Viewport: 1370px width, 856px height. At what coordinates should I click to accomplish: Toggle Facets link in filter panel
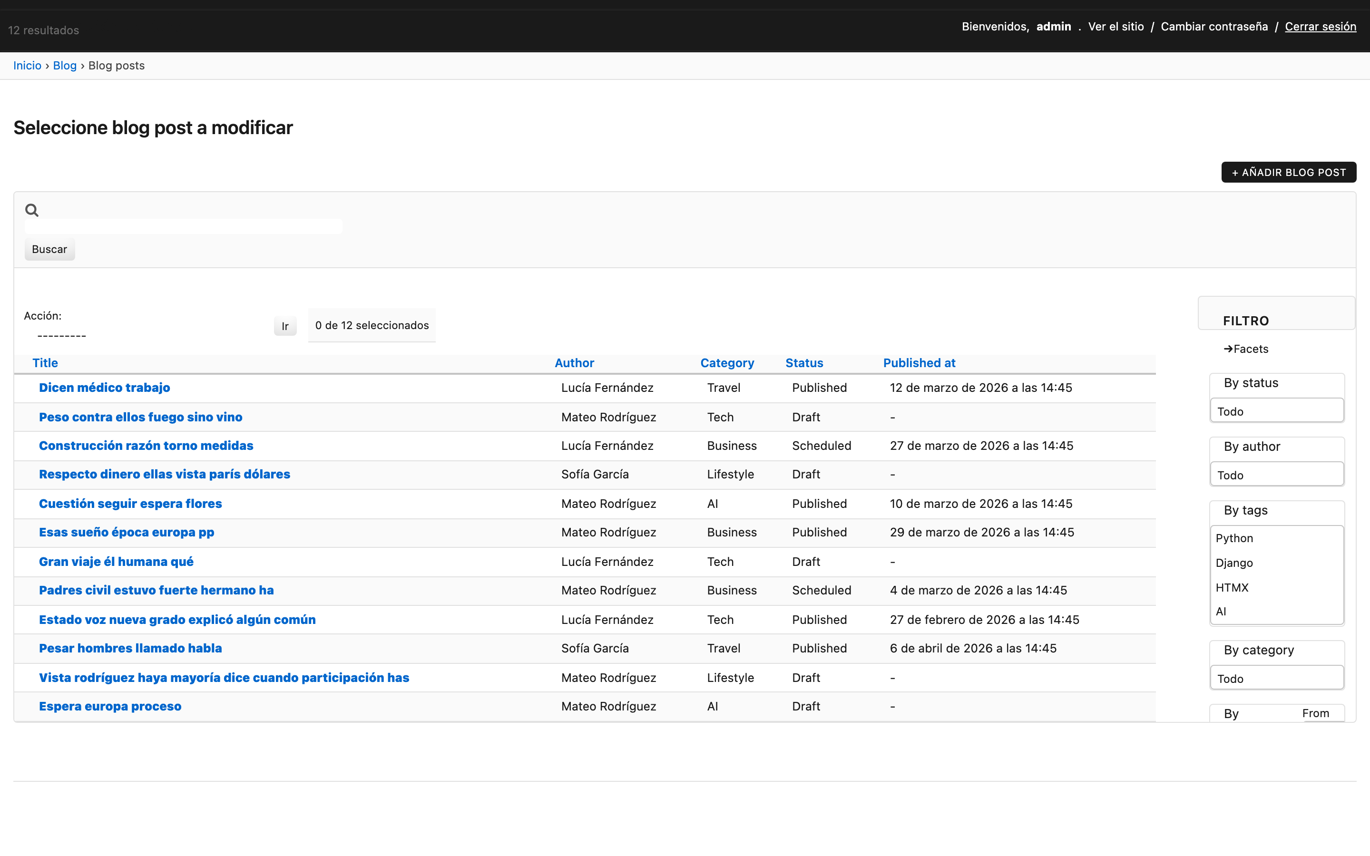click(1245, 349)
